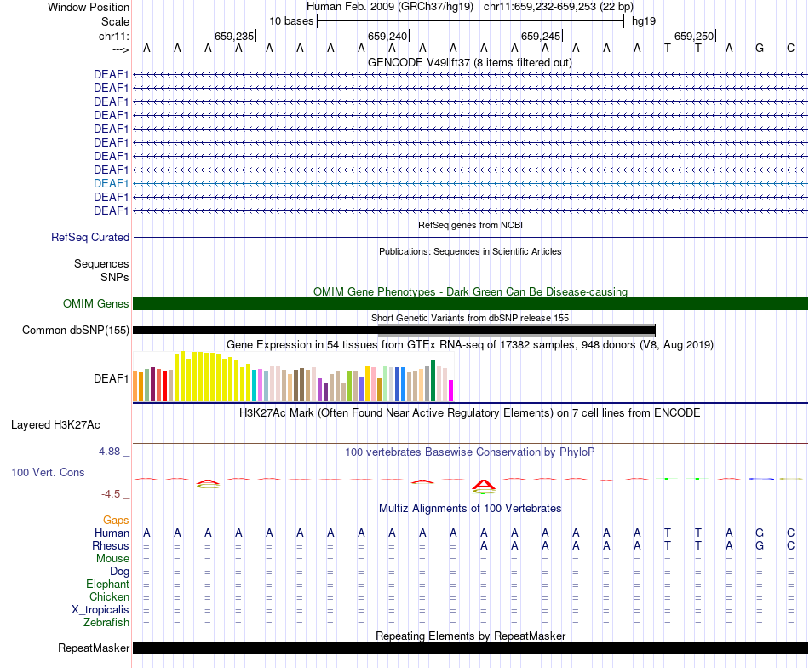Viewport: 809px width, 668px height.
Task: Click the DEAF1 label beside GTEx bar chart
Action: [111, 378]
